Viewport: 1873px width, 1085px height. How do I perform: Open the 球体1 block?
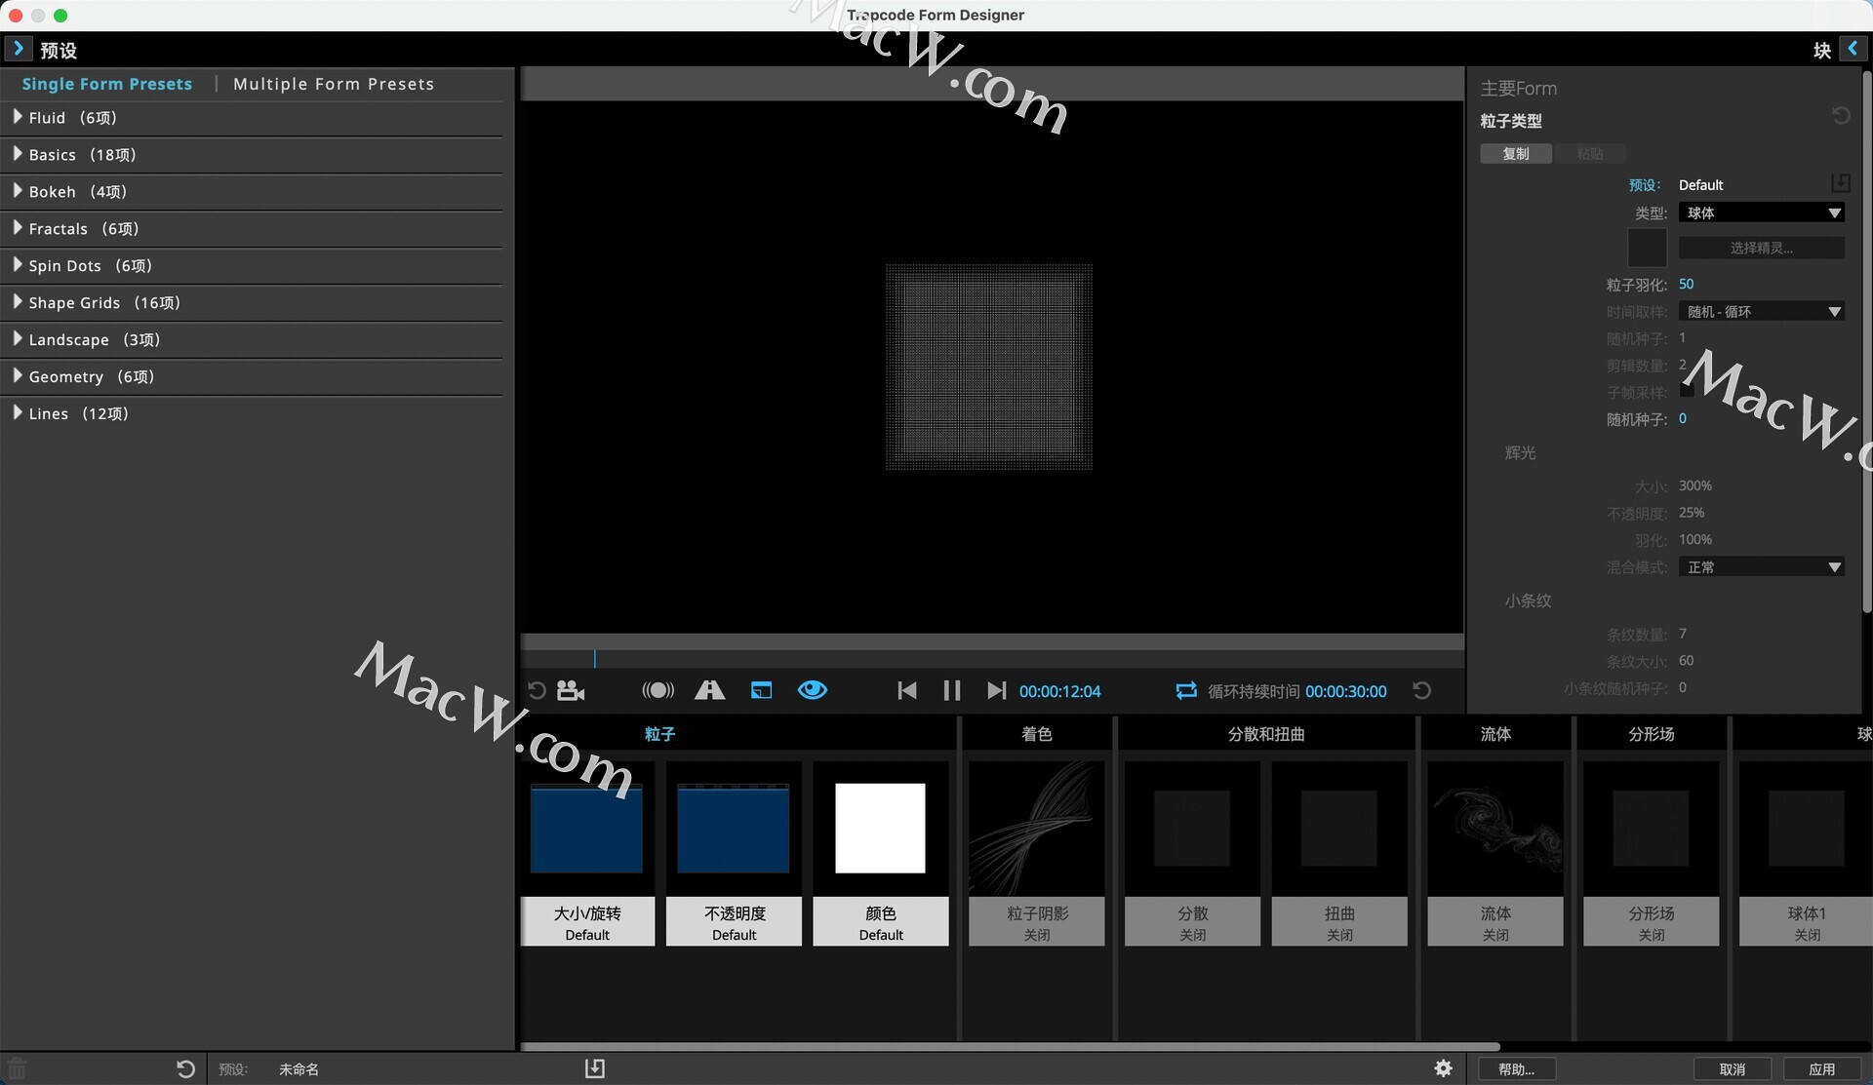point(1807,853)
